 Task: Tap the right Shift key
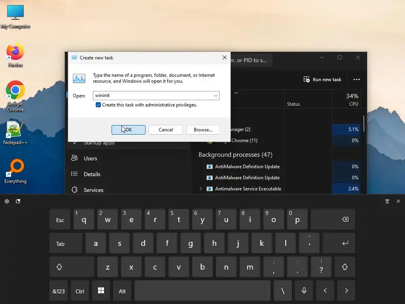coord(345,267)
